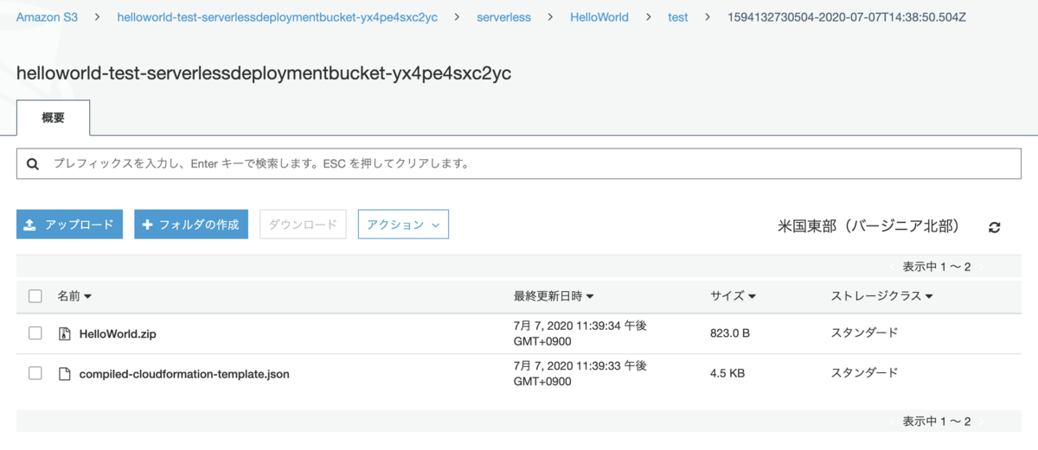
Task: Click the フォルダの作成 button
Action: [x=191, y=225]
